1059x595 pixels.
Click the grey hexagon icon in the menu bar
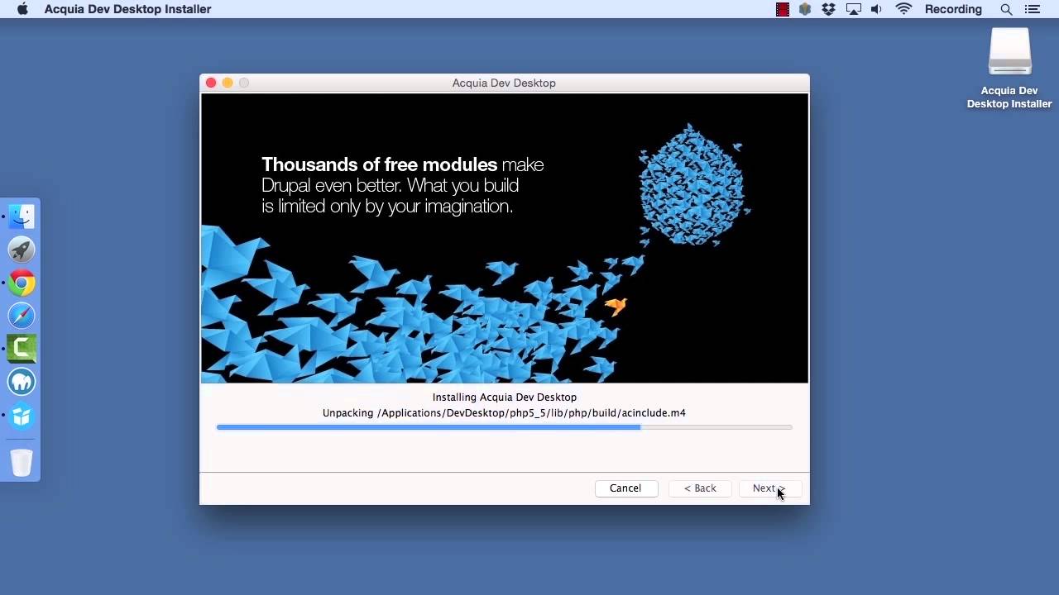(805, 9)
